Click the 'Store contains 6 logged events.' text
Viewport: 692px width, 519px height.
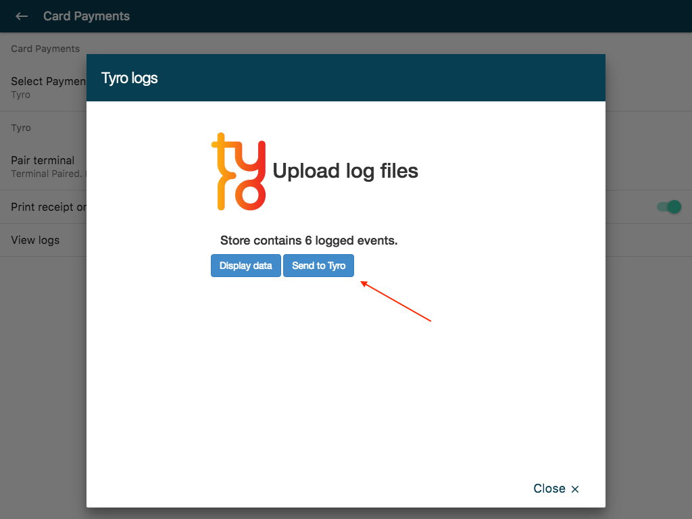point(309,241)
